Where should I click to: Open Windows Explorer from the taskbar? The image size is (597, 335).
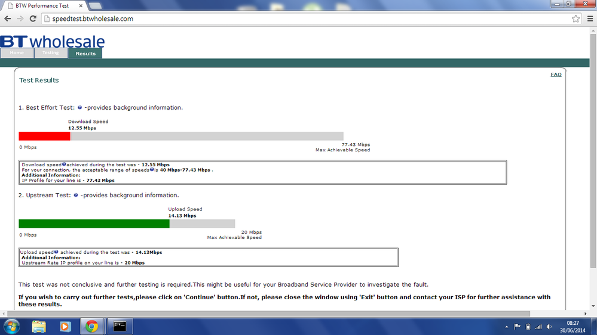39,326
